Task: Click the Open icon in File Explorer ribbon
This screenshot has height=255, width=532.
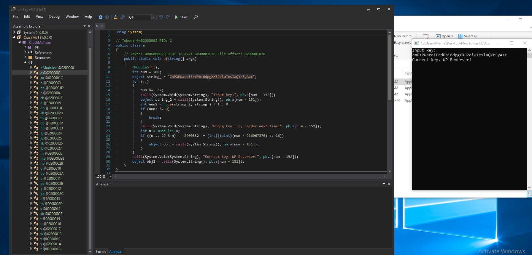Action: (438, 36)
